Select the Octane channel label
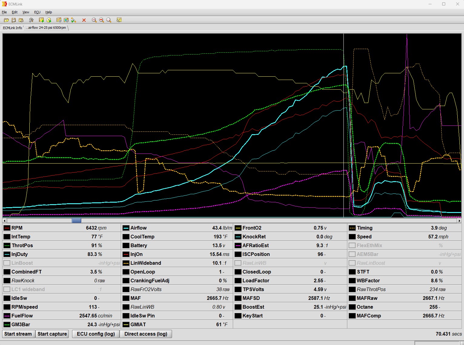Image resolution: width=464 pixels, height=345 pixels. pos(365,307)
